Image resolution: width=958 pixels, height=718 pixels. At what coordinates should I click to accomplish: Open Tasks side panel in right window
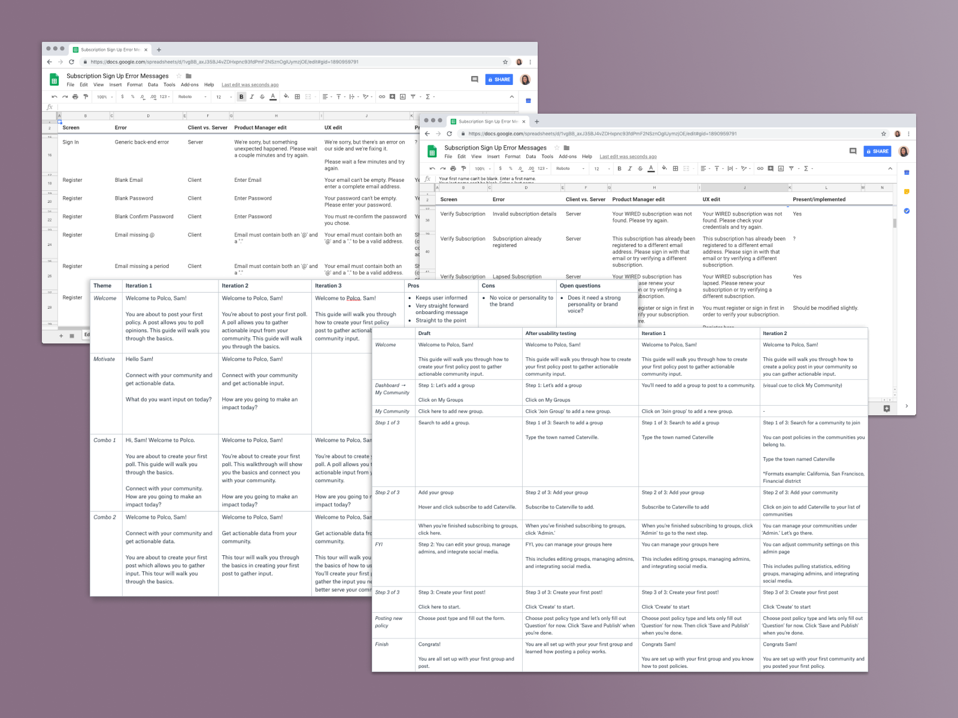pyautogui.click(x=907, y=211)
